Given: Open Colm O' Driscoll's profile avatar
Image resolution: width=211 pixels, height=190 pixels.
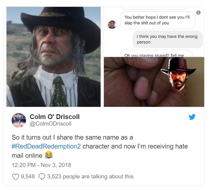Looking at the screenshot, I should (x=19, y=120).
